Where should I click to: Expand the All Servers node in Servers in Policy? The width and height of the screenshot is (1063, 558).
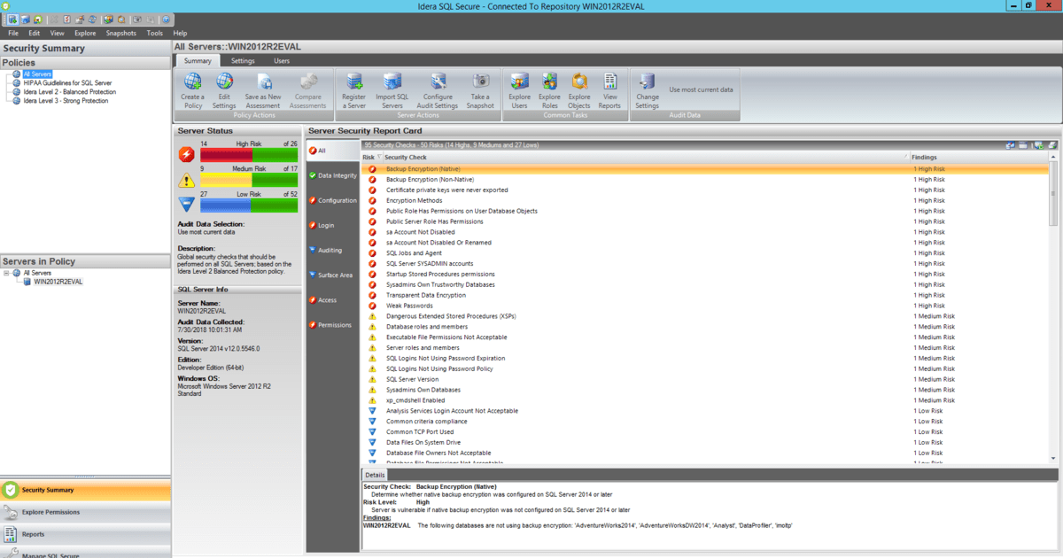[7, 272]
